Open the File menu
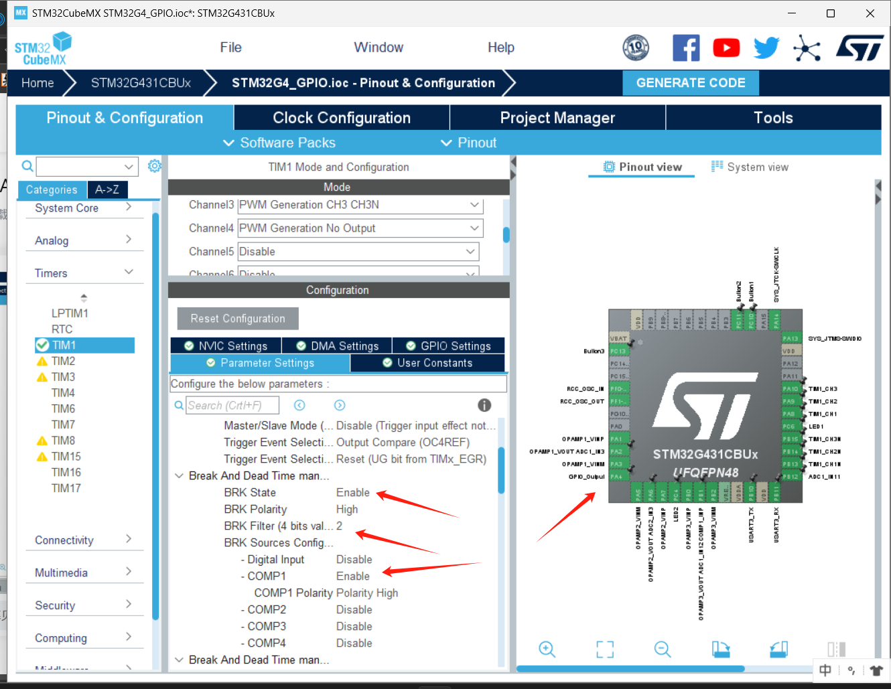 click(x=230, y=48)
